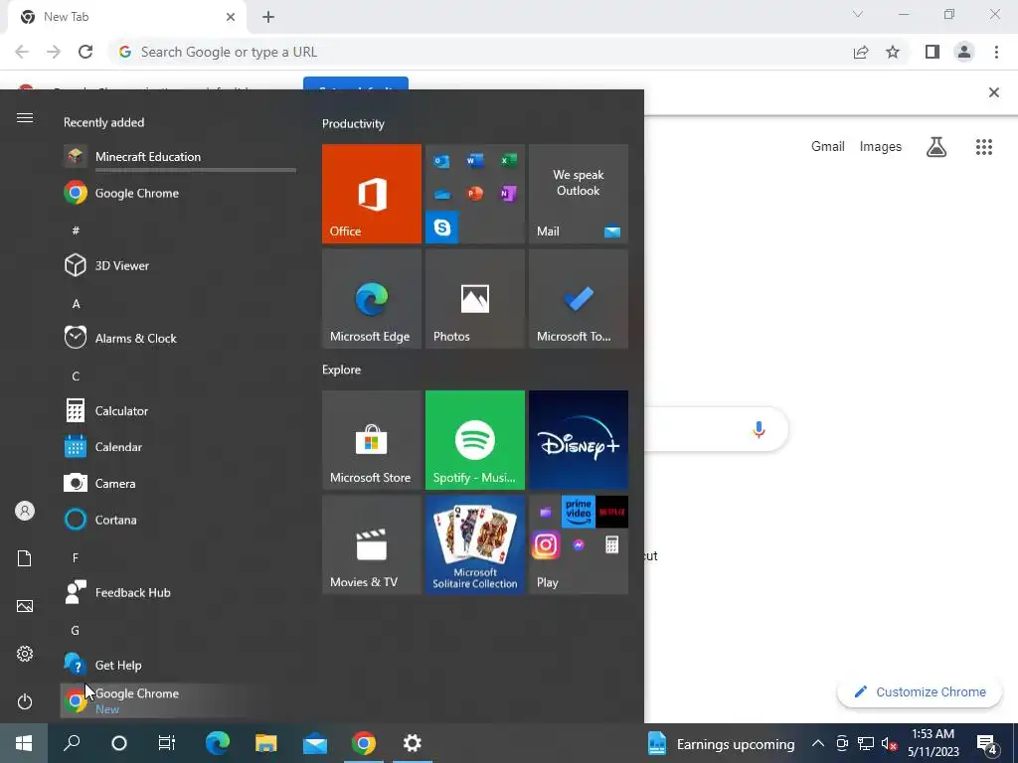Screen dimensions: 1018x763
Task: Select the A letter header in app list
Action: [76, 304]
